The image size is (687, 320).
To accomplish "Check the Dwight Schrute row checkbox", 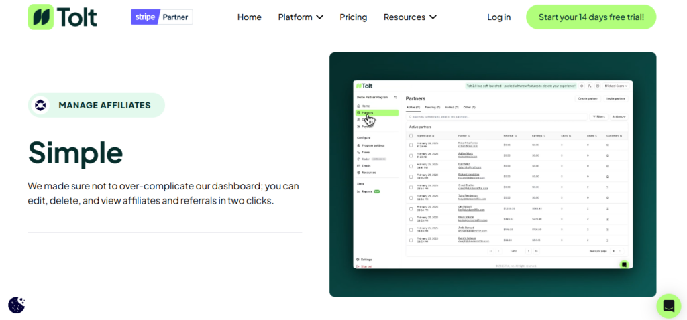I will pyautogui.click(x=411, y=240).
